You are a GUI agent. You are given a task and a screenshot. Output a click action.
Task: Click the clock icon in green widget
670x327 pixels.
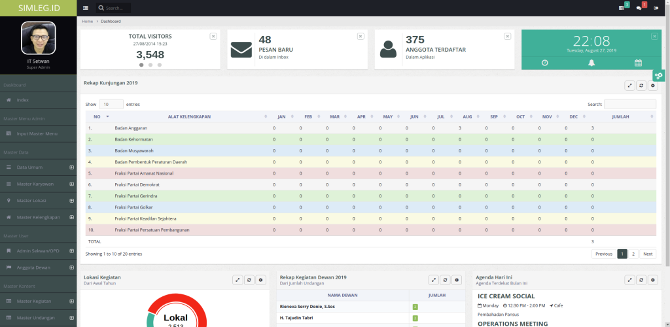545,63
